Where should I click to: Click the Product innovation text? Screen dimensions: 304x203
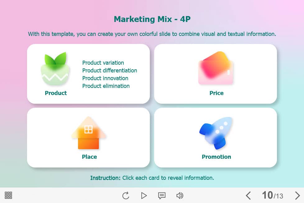[105, 78]
